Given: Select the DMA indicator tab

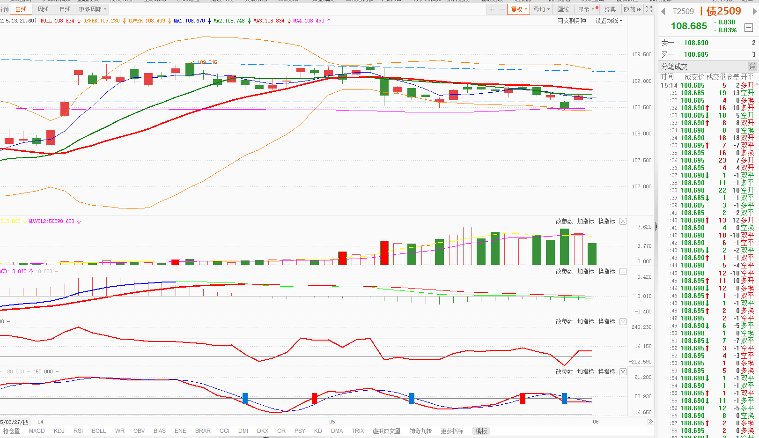Looking at the screenshot, I should coord(337,431).
